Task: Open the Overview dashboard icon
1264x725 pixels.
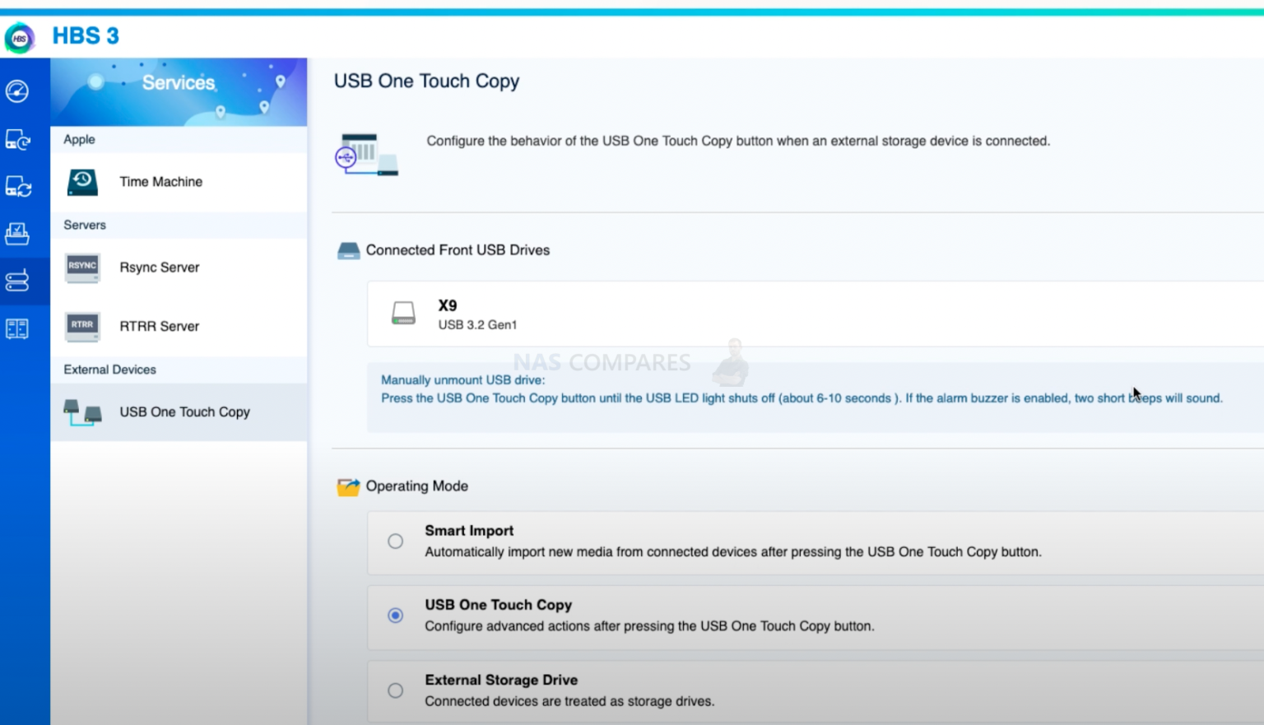Action: coord(18,91)
